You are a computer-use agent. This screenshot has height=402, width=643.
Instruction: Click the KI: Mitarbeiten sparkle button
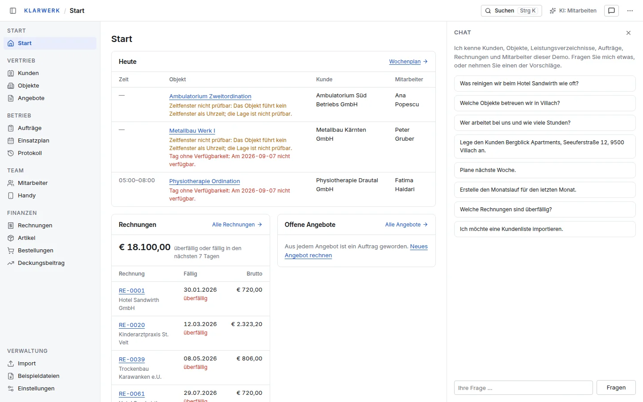tap(573, 11)
